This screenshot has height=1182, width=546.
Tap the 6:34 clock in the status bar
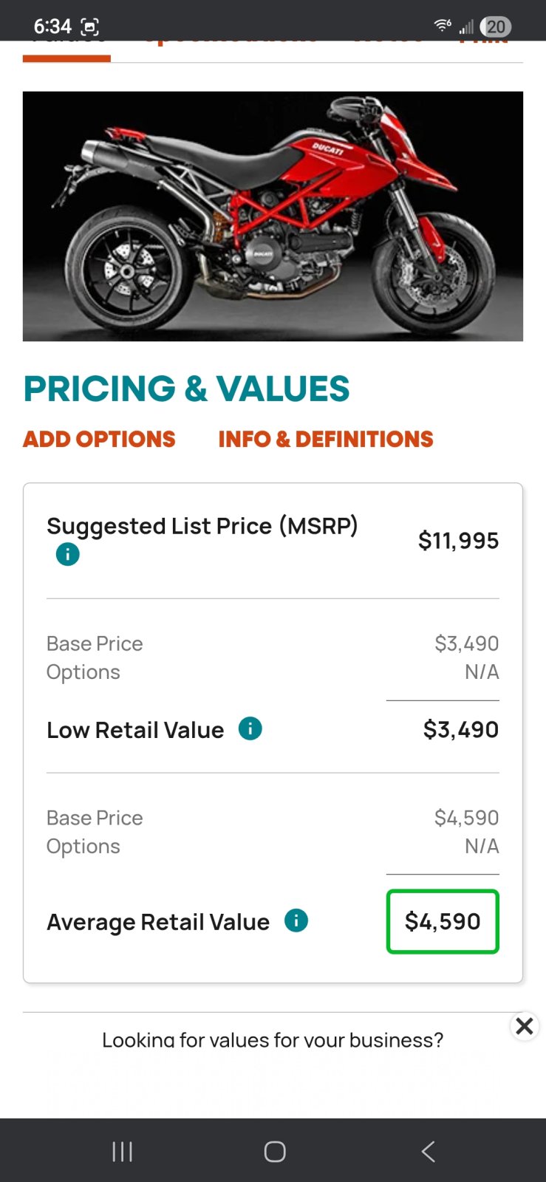[52, 27]
